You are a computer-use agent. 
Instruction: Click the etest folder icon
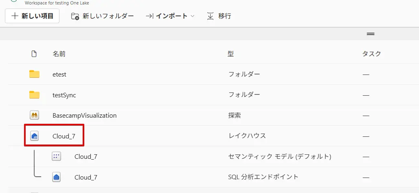(34, 74)
